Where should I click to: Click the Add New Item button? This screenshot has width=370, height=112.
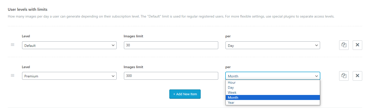tap(185, 94)
